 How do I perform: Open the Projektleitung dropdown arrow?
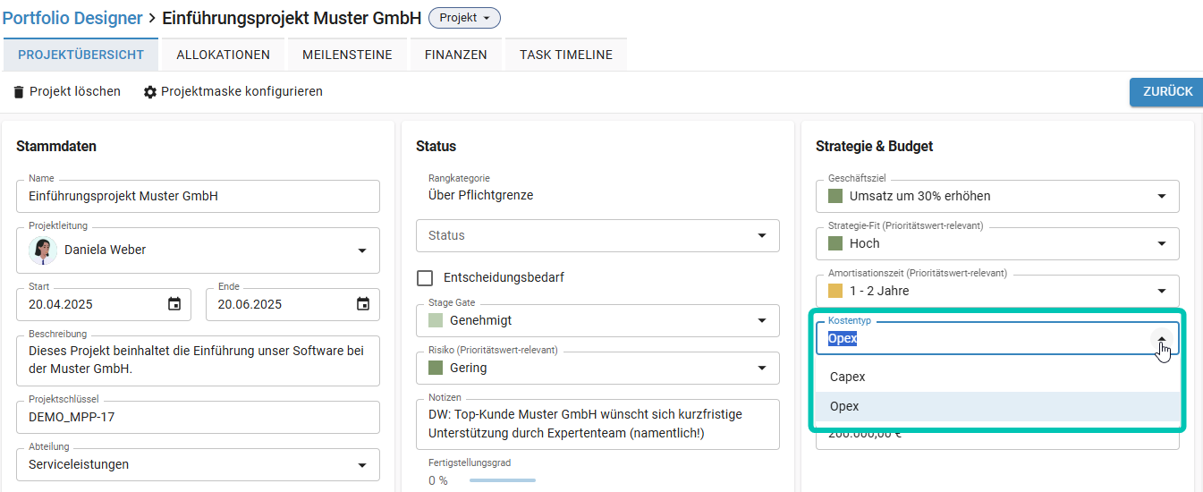point(362,250)
